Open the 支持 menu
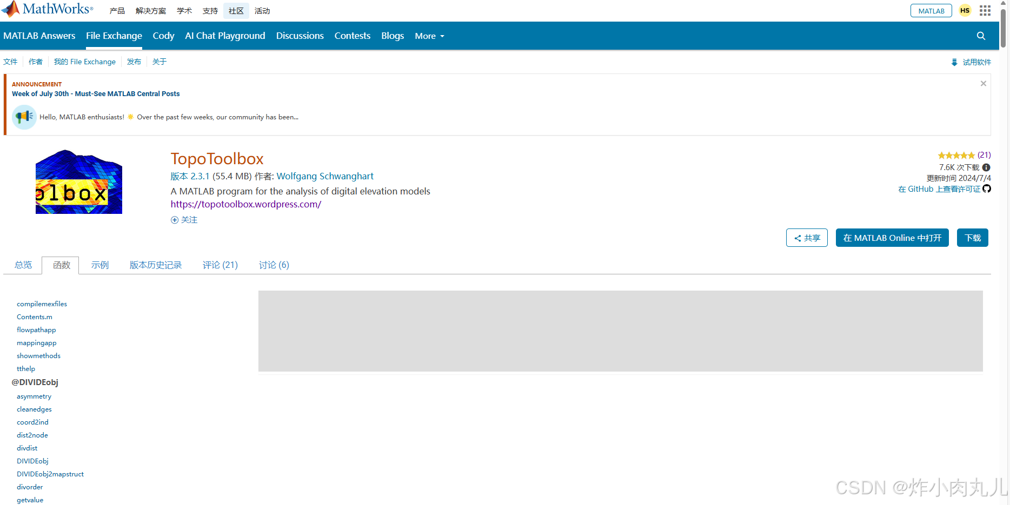The height and width of the screenshot is (505, 1010). [210, 11]
